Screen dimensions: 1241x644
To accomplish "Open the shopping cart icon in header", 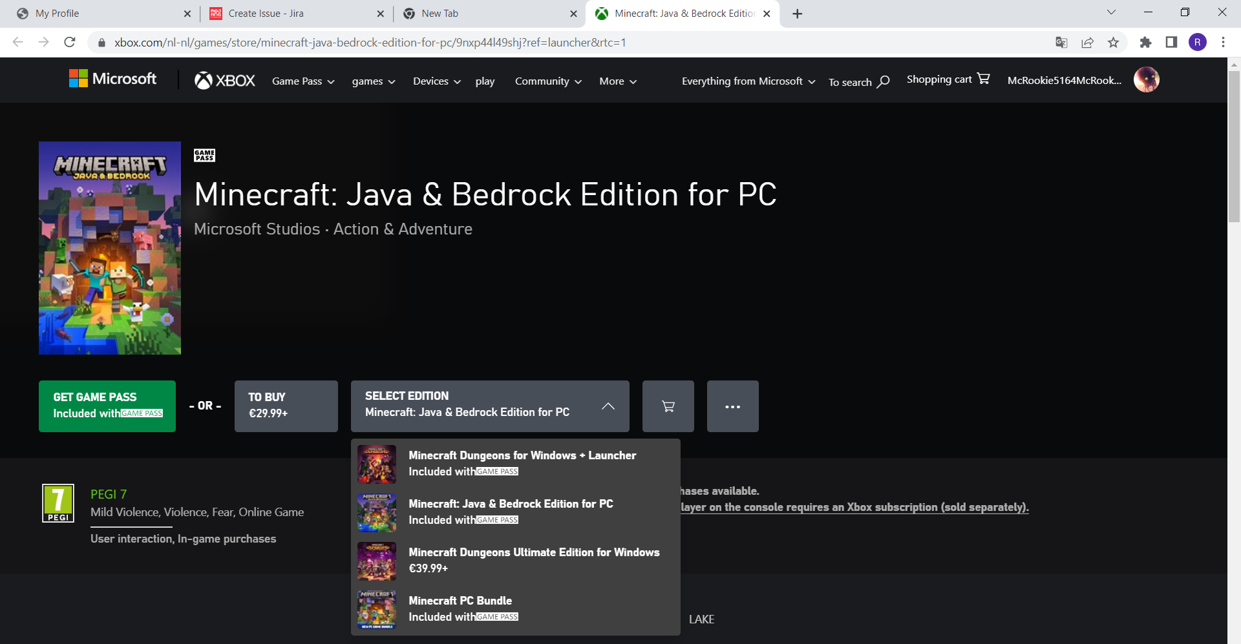I will (983, 79).
